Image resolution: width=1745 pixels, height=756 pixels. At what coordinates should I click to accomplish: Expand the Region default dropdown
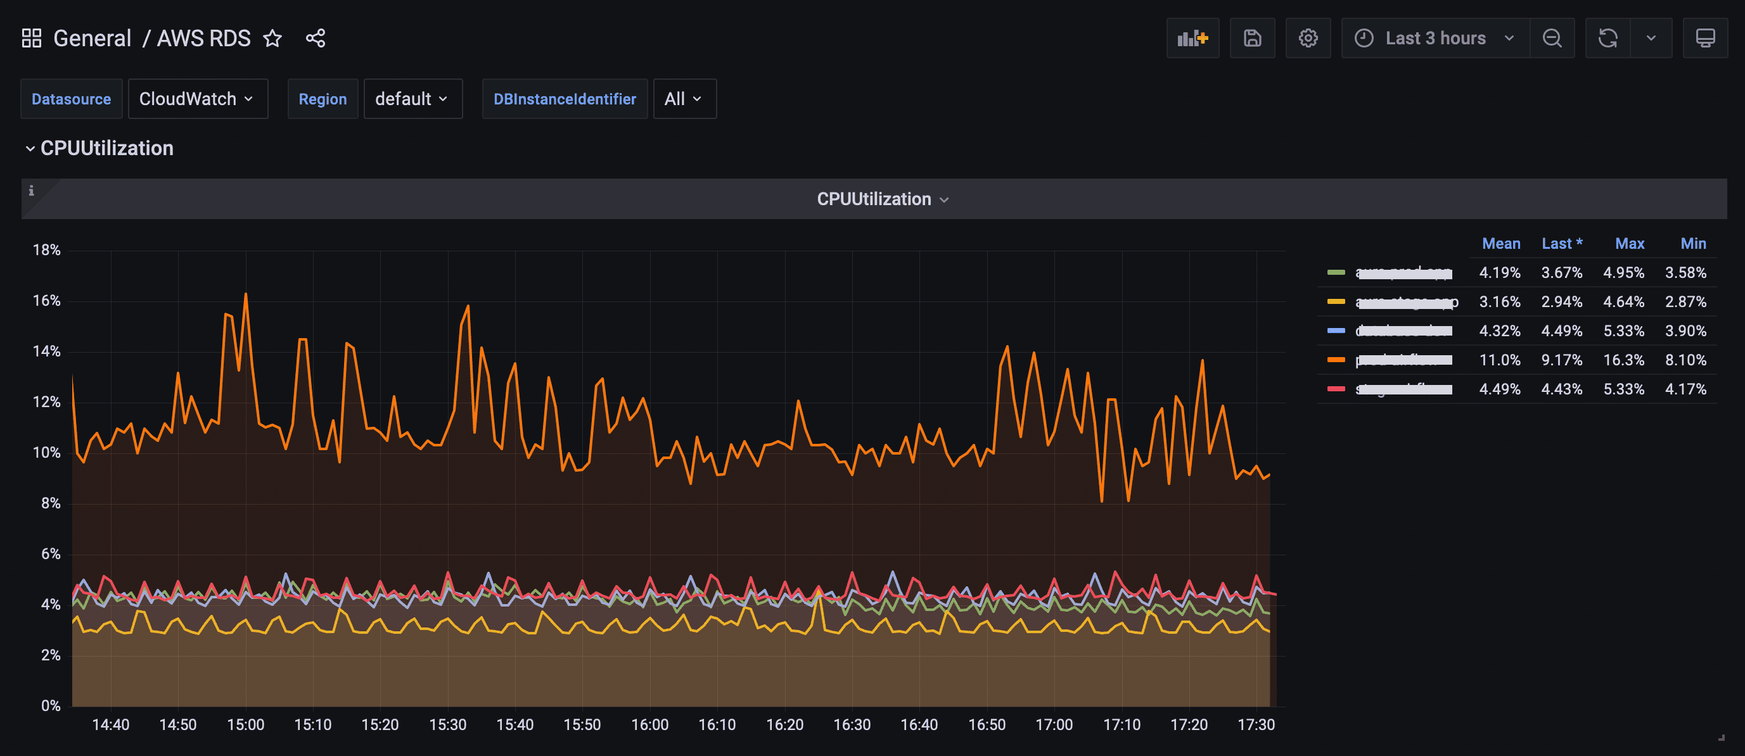click(x=412, y=99)
